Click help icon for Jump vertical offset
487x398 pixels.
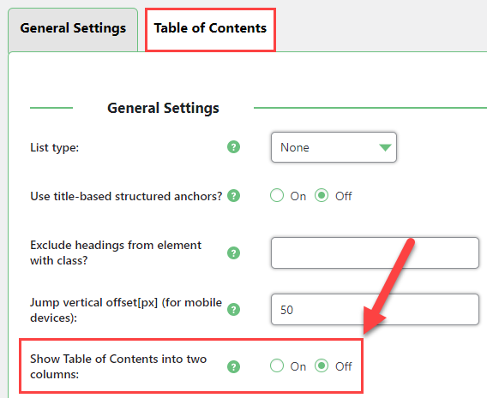(x=233, y=310)
